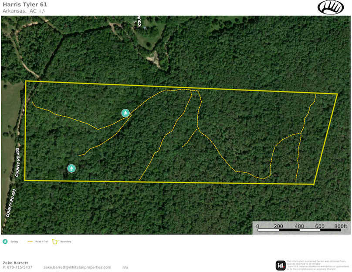Click the spring marker in the southwest corner
The width and height of the screenshot is (352, 272).
(71, 168)
